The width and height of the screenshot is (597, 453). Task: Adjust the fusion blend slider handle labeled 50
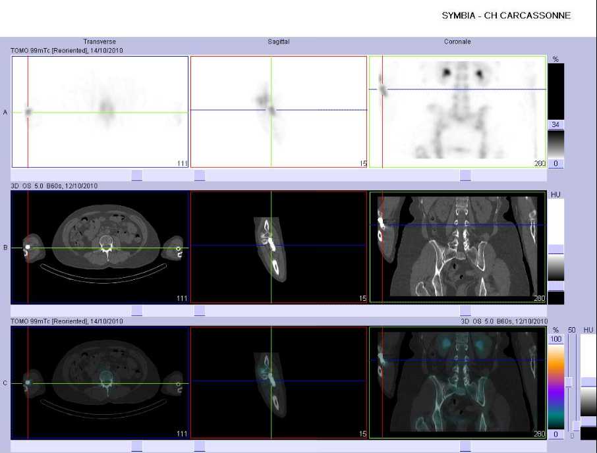point(569,383)
